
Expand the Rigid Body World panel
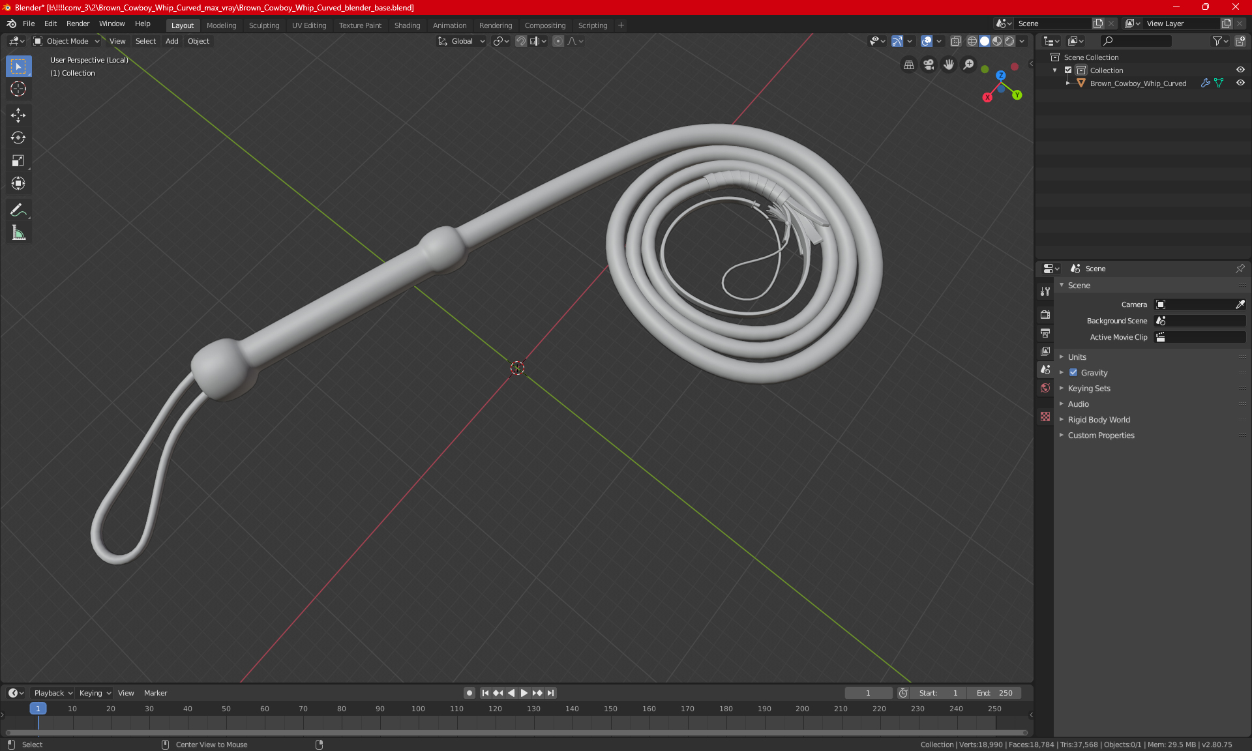click(1098, 420)
